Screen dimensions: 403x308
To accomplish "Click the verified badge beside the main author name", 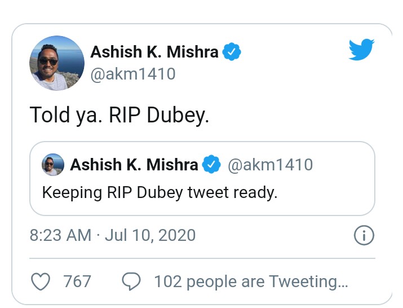I will coord(232,52).
